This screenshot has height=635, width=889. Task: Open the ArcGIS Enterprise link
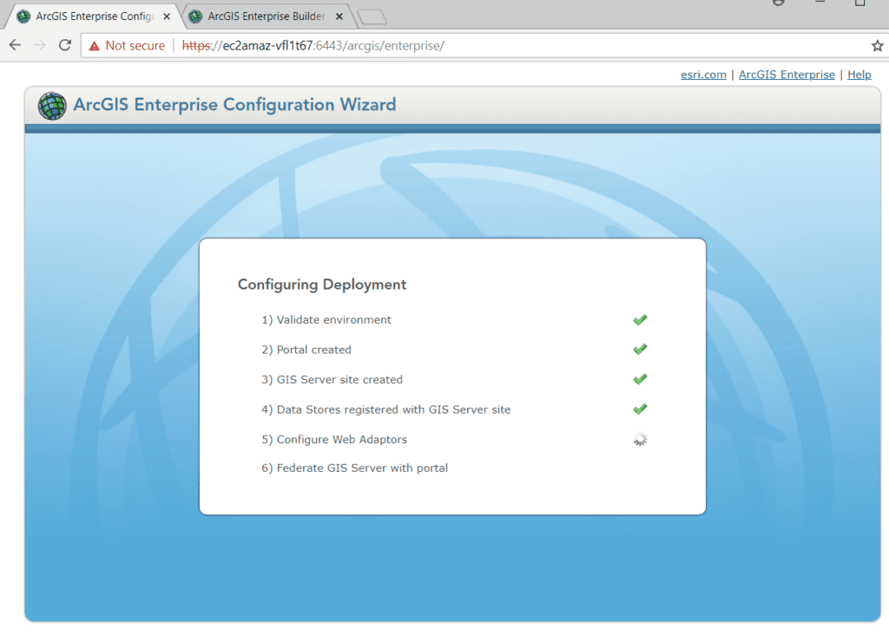tap(787, 75)
